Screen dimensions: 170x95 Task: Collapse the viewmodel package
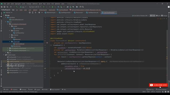(10, 42)
